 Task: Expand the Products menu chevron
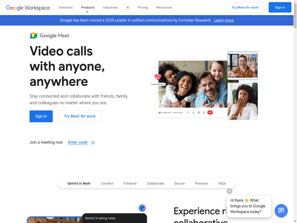(87, 12)
